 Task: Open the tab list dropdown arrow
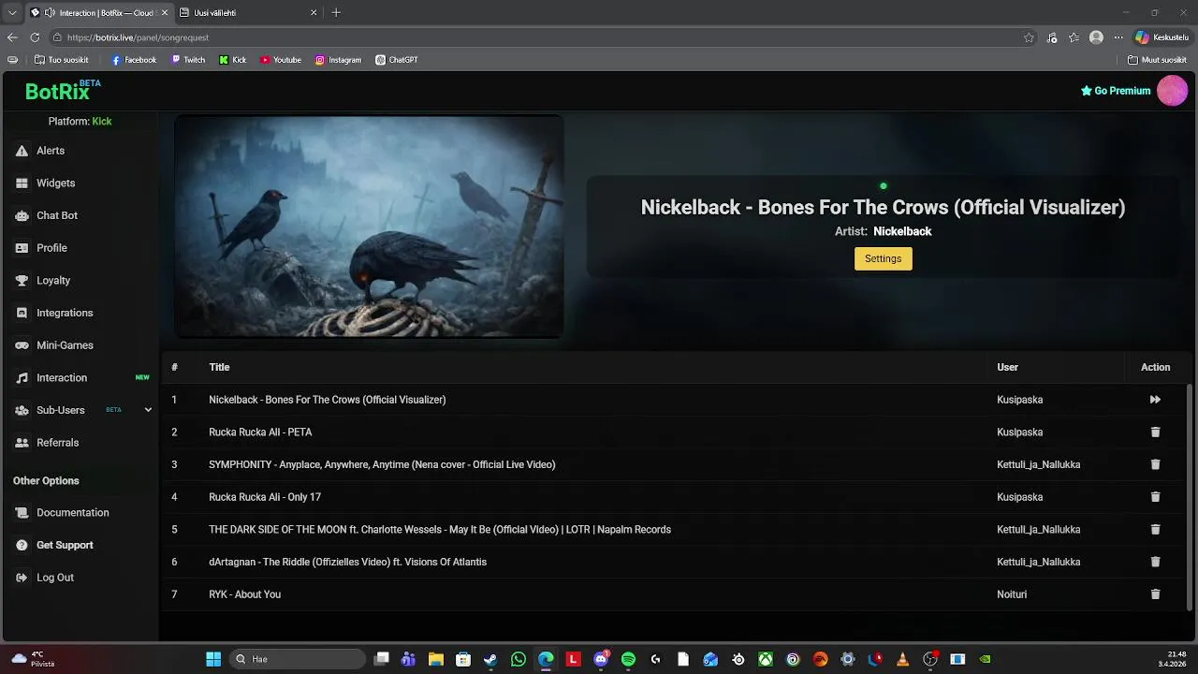click(x=12, y=13)
